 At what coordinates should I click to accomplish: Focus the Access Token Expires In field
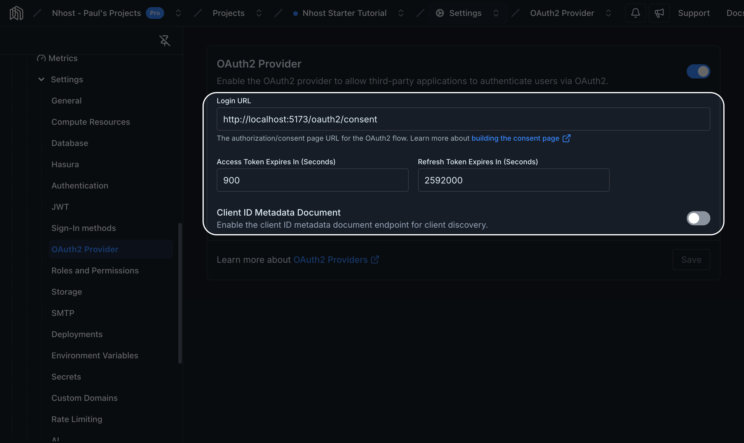[312, 180]
